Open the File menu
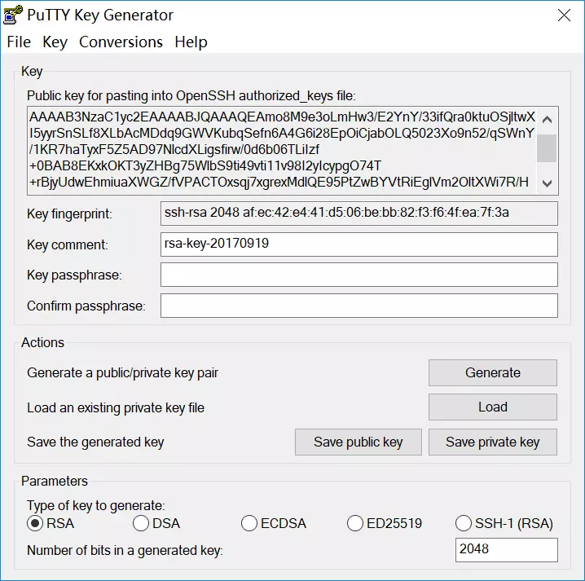 19,42
